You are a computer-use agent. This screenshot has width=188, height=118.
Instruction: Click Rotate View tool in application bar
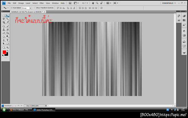coord(102,3)
